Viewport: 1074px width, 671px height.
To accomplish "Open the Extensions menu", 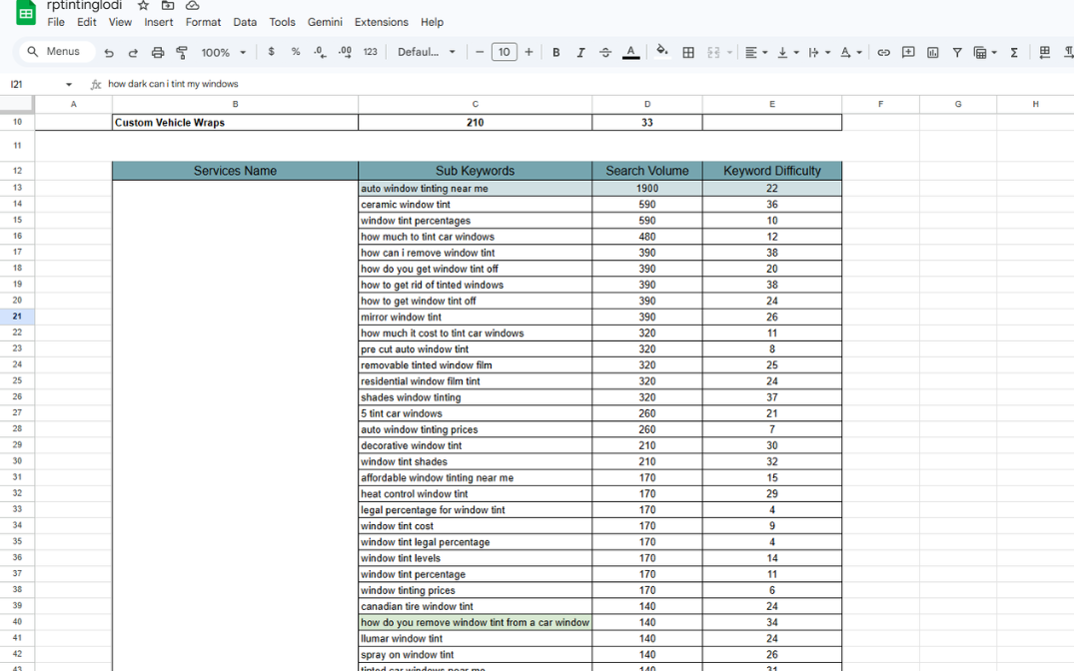I will click(x=381, y=22).
